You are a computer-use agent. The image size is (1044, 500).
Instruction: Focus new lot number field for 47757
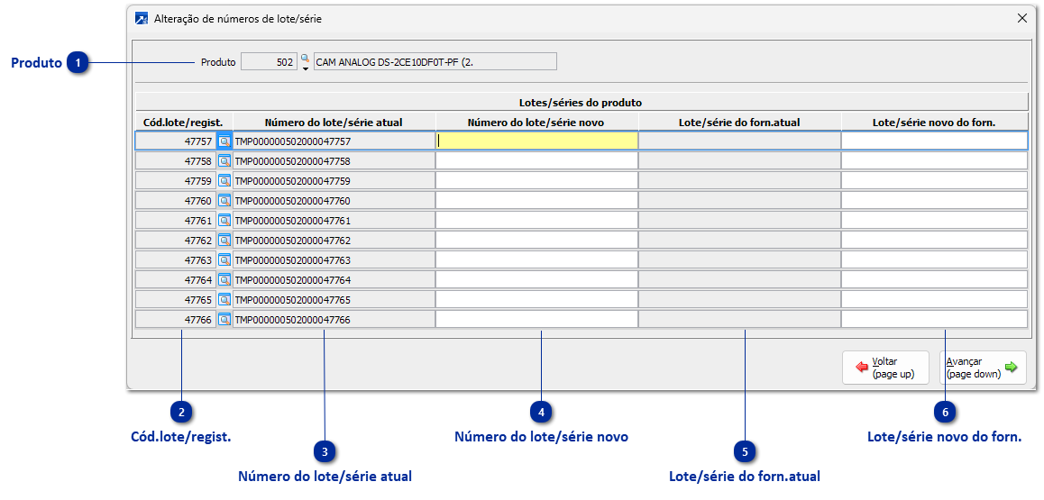click(536, 141)
